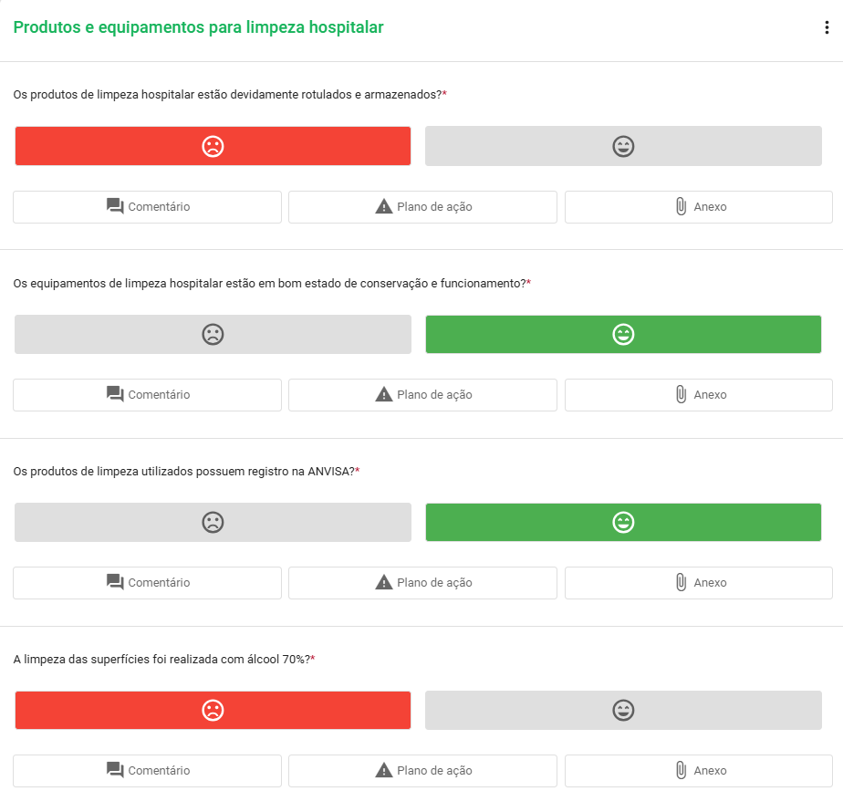Click the warning triangle icon on the last question
Screen dimensions: 843x812
(x=383, y=770)
